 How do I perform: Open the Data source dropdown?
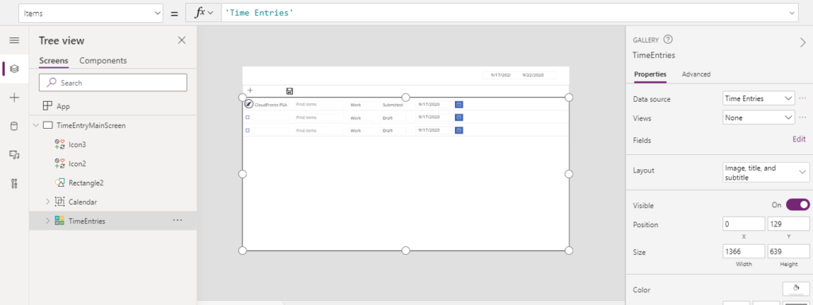pos(758,98)
